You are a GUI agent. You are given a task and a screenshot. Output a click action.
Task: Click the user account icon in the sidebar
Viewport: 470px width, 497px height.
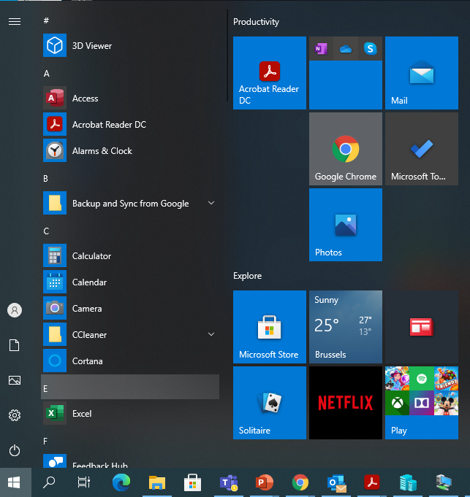15,310
